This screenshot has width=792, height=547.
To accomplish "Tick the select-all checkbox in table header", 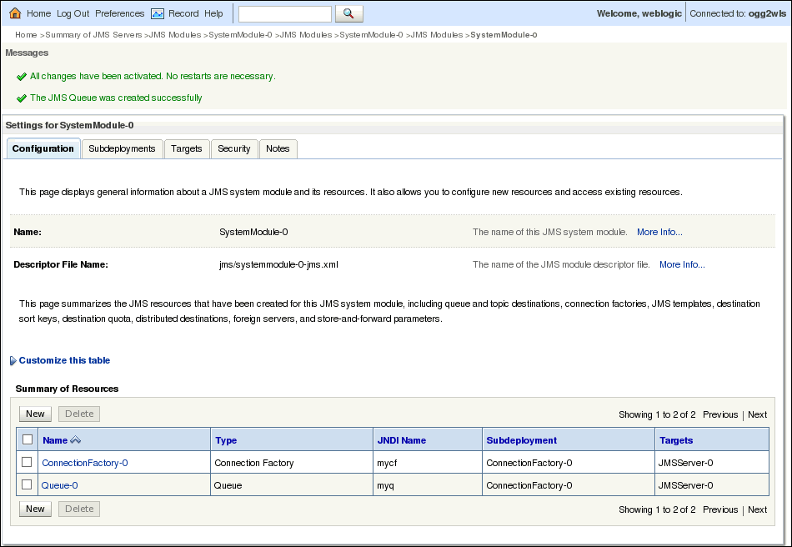I will coord(28,439).
